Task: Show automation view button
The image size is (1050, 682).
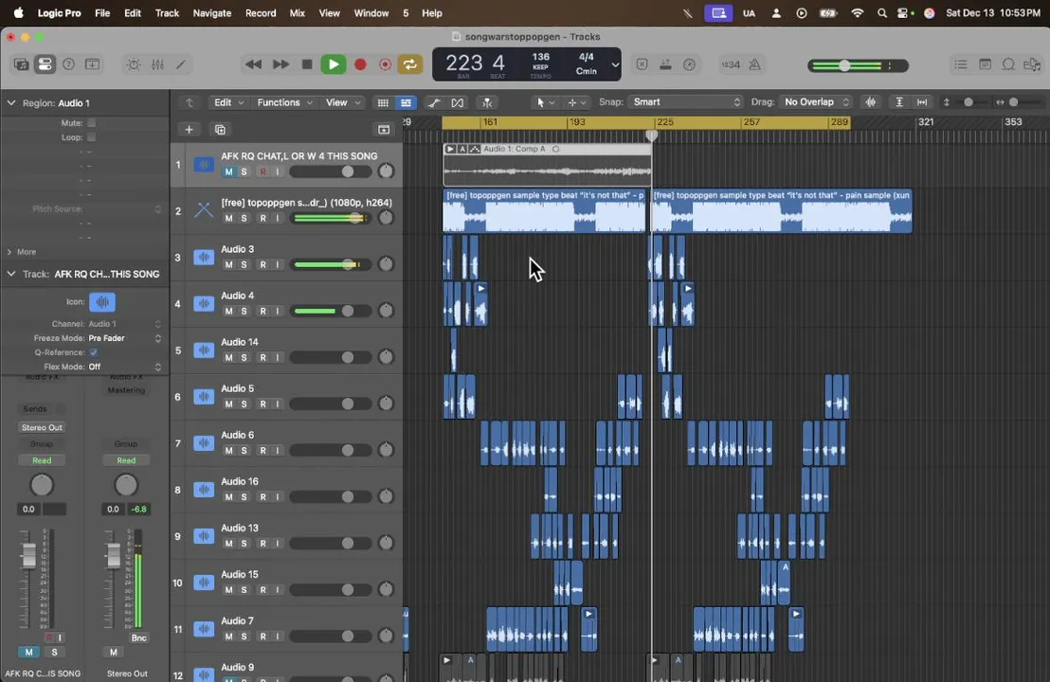Action: point(434,102)
